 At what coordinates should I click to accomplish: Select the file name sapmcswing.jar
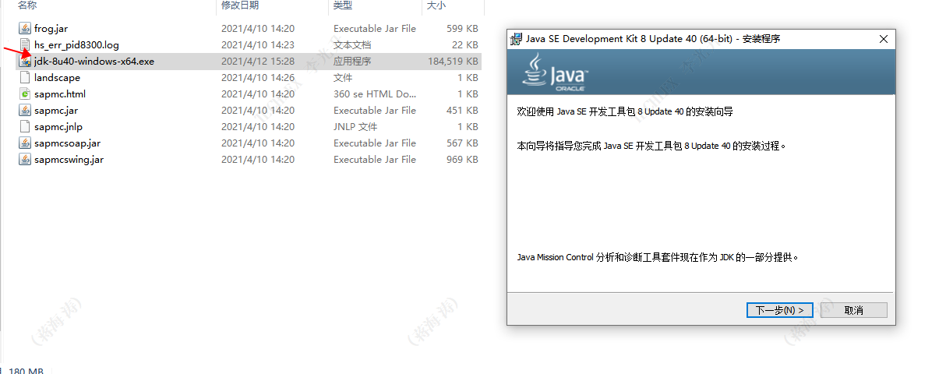69,160
